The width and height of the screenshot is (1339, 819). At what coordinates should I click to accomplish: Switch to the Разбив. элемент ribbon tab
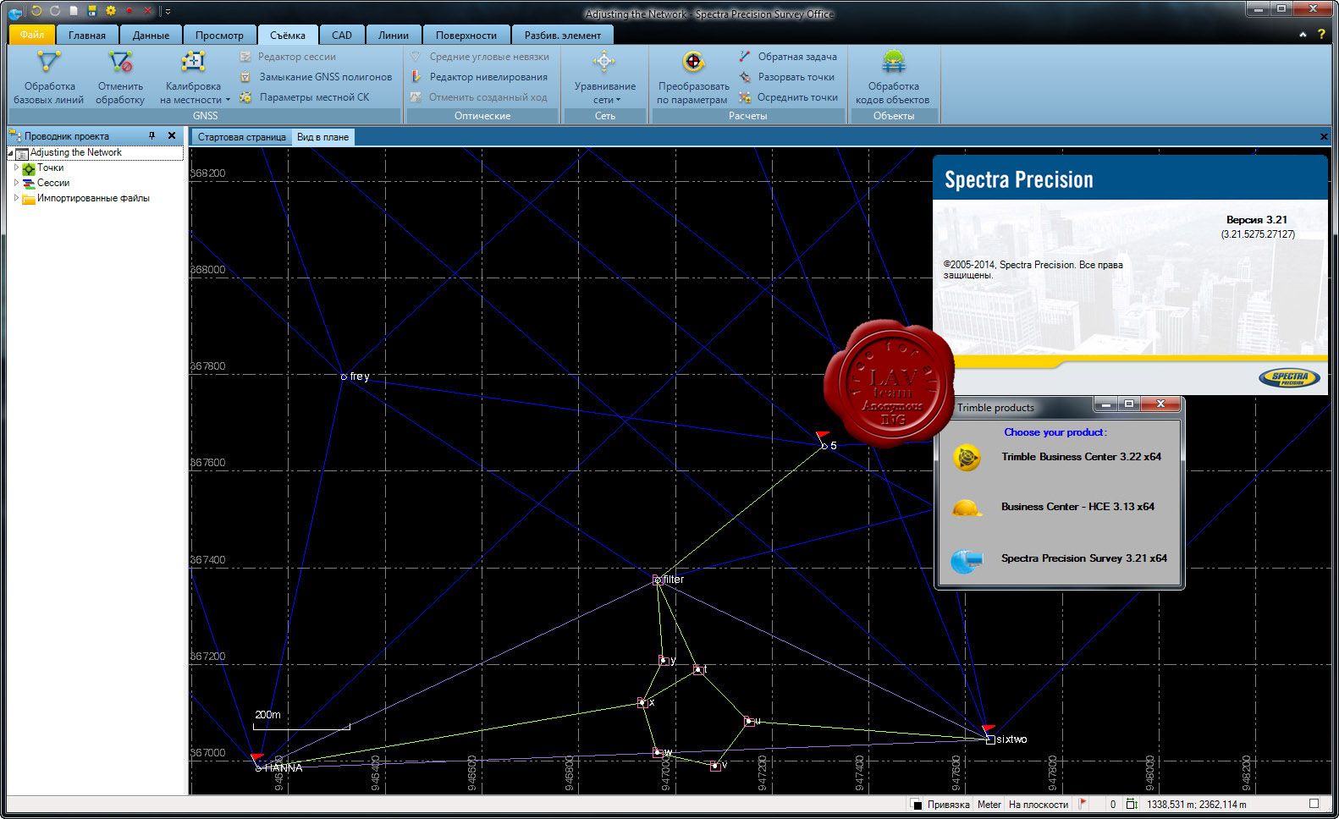563,36
